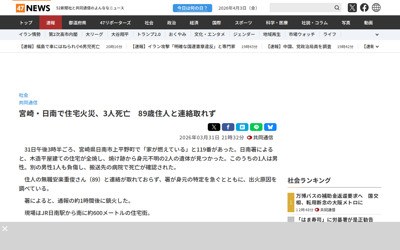The height and width of the screenshot is (250, 400).
Task: Share article on X button
Action: [214, 127]
